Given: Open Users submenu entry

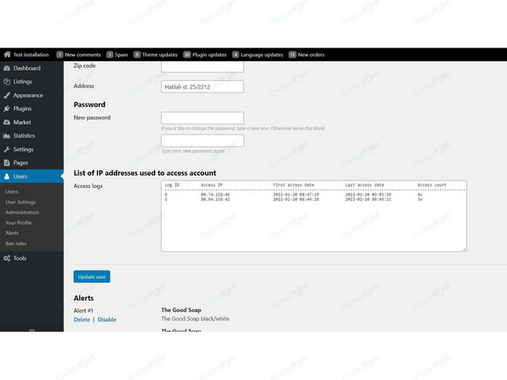Looking at the screenshot, I should (x=12, y=192).
